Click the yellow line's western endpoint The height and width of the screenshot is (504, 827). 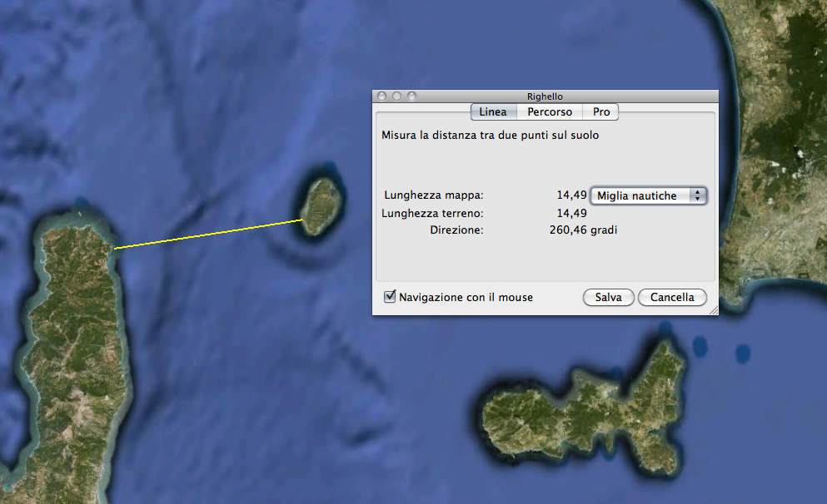point(114,248)
